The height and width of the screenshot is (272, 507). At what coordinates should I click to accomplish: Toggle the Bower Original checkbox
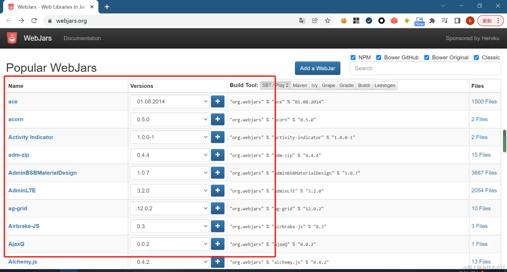(x=427, y=58)
